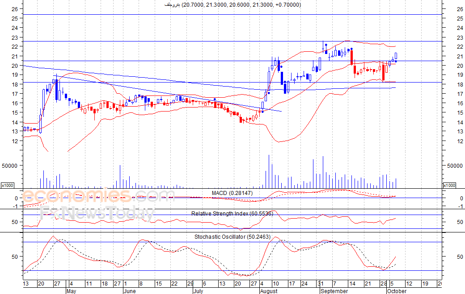
Task: Select the July month label
Action: [198, 291]
